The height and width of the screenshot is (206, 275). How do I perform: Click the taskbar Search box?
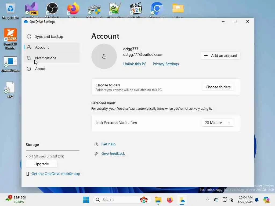coord(122,200)
